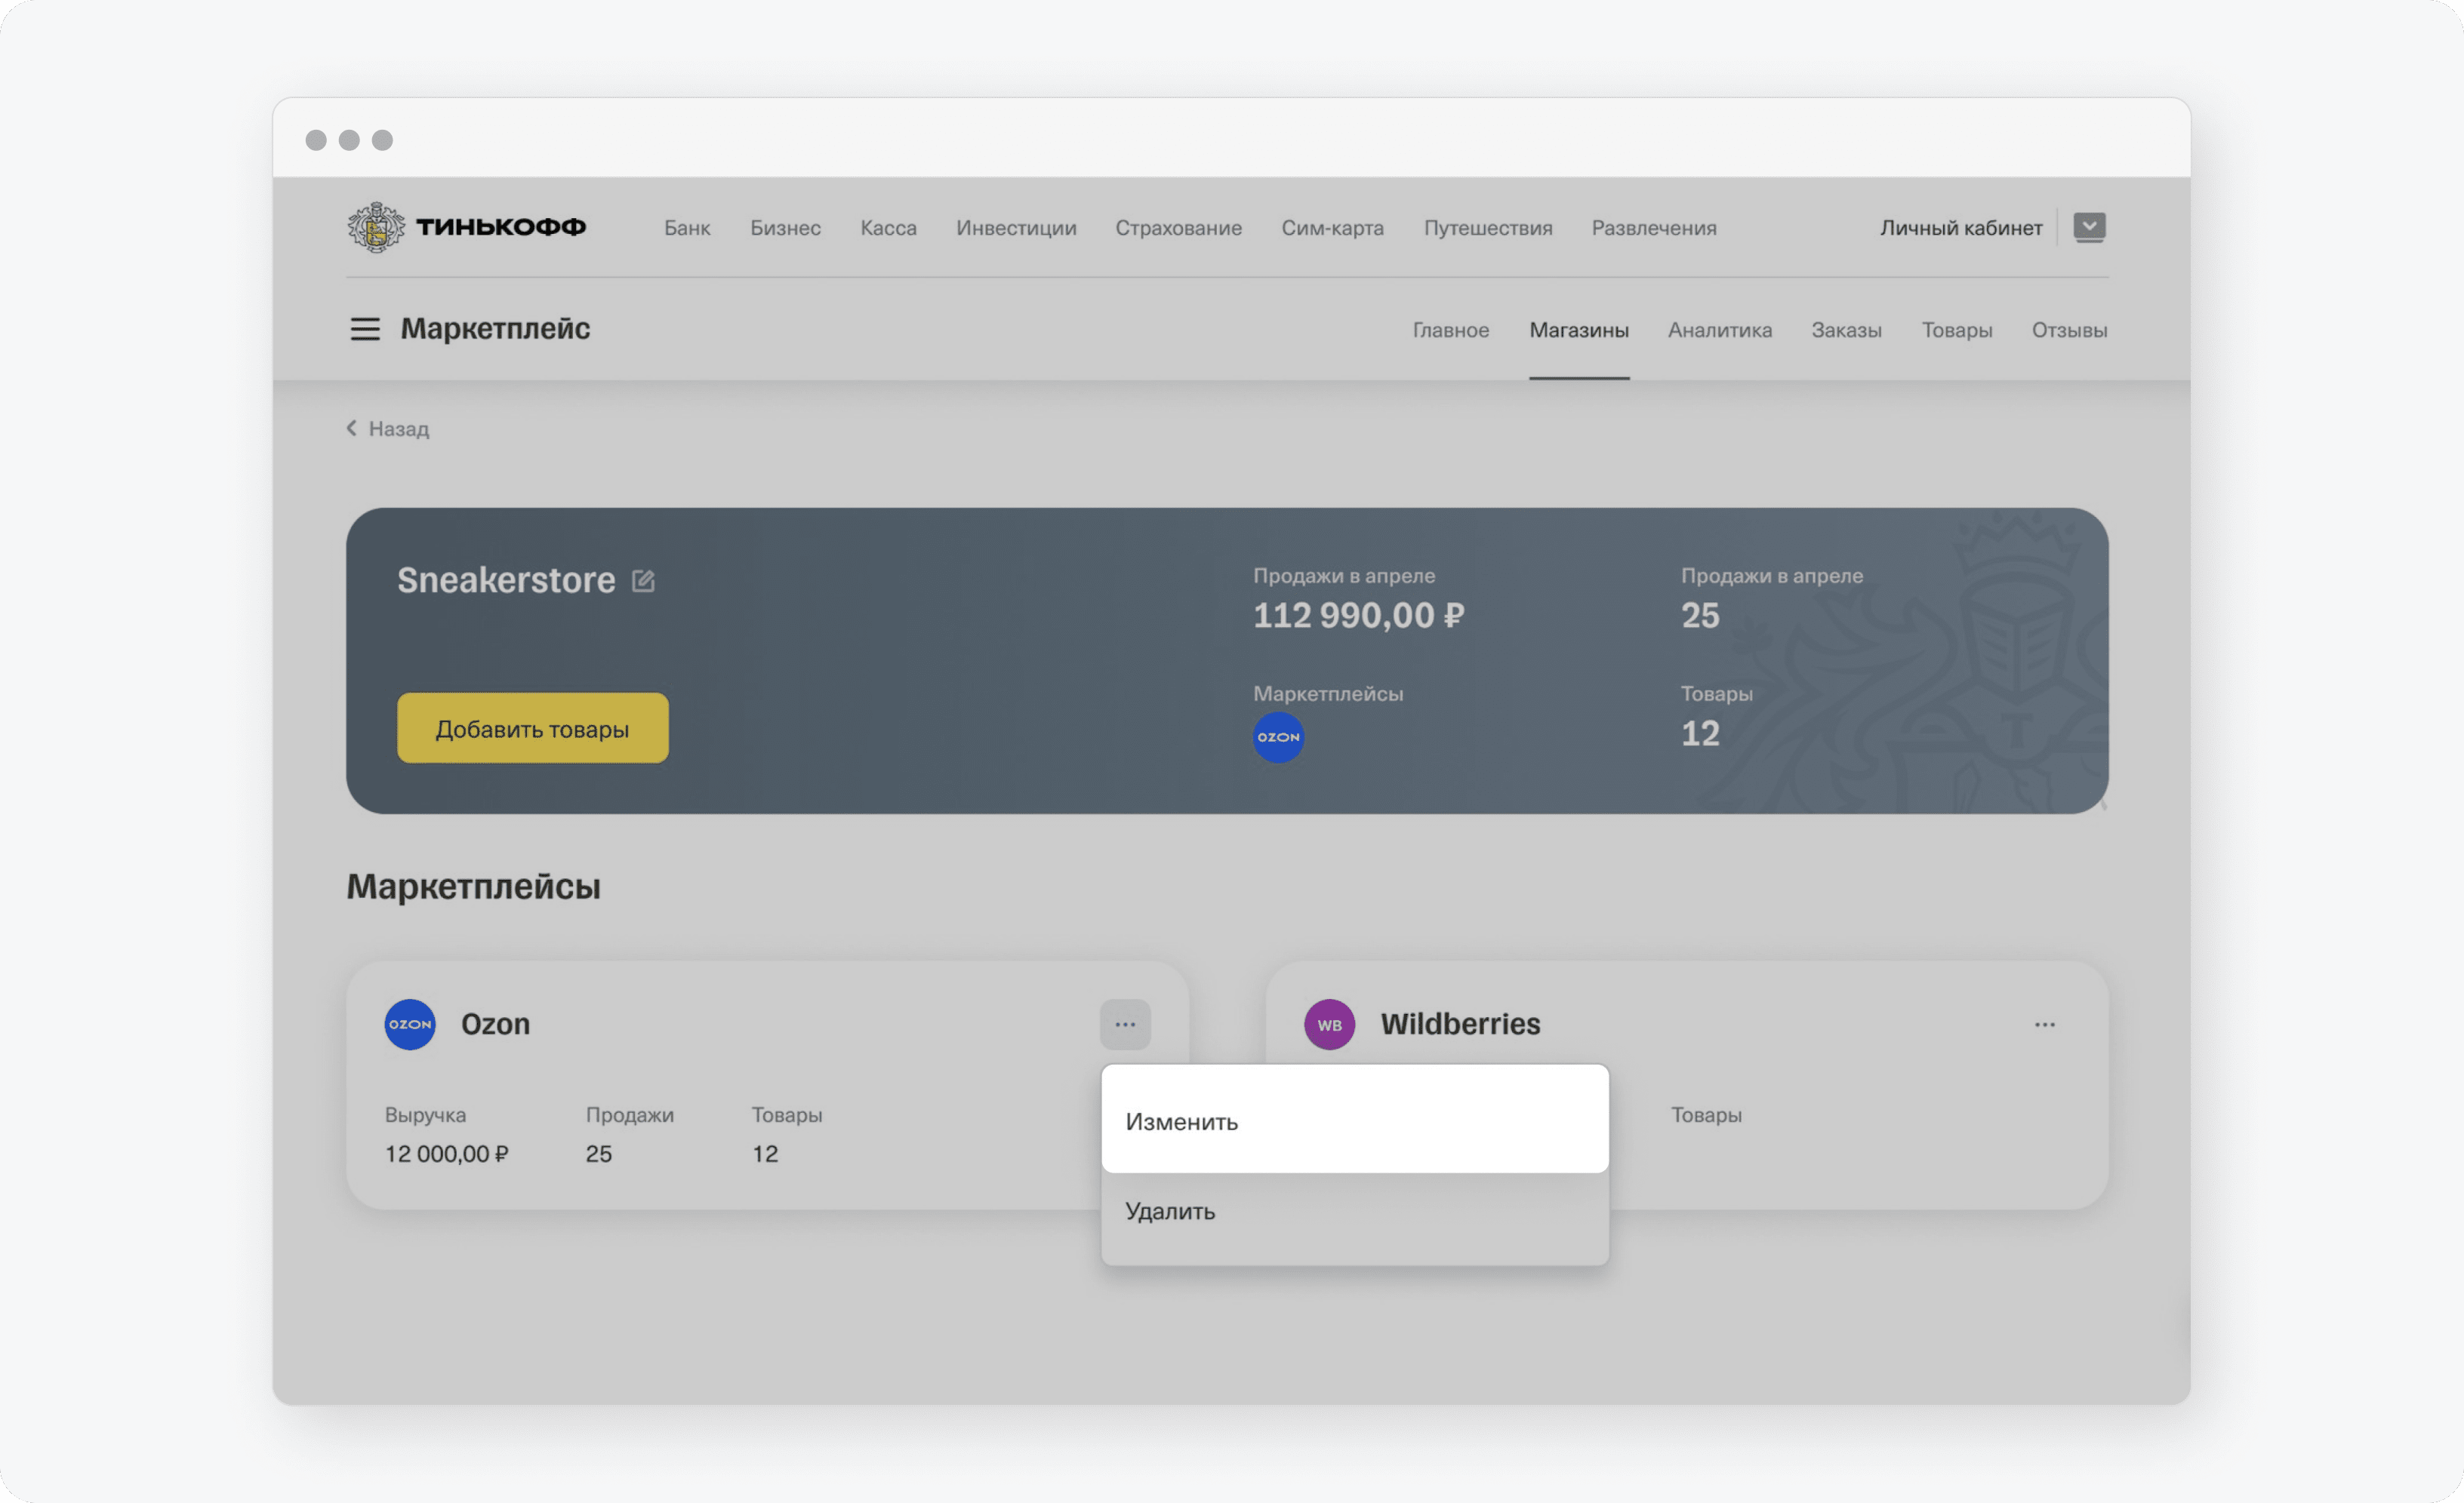Click the Страхование link
Screen dimensions: 2464x1503
coord(1178,228)
